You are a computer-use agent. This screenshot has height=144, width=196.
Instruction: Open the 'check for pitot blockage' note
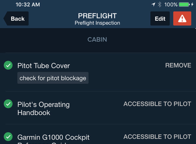pyautogui.click(x=53, y=78)
